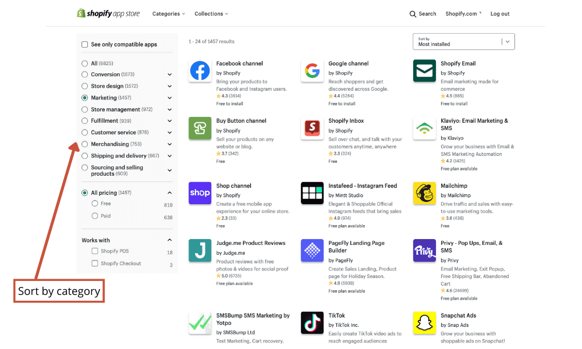
Task: Open PageFly Landing Page Builder title
Action: (356, 247)
